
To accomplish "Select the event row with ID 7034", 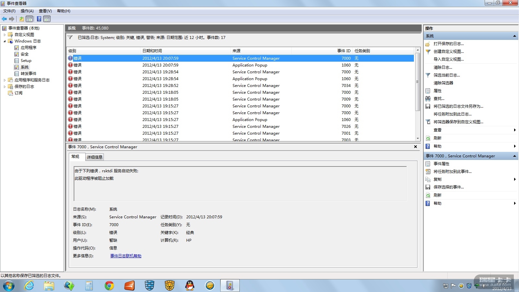I will tap(240, 86).
